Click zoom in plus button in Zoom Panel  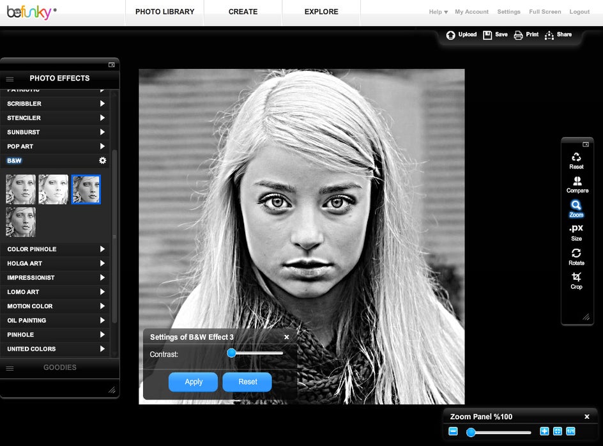pyautogui.click(x=544, y=431)
